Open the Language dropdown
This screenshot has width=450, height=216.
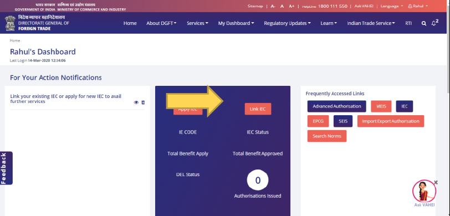(x=392, y=6)
